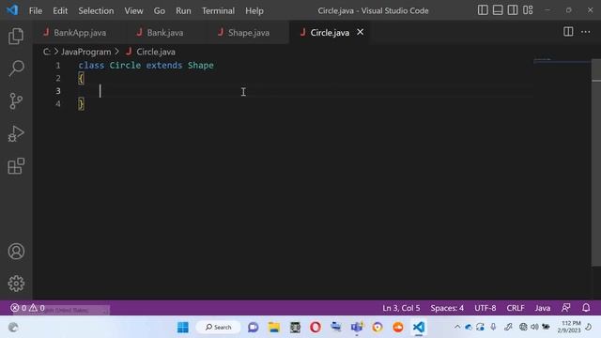The width and height of the screenshot is (601, 338).
Task: Open More Actions ellipsis in editor
Action: (586, 32)
